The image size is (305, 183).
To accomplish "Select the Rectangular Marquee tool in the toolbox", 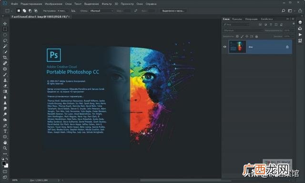I will pyautogui.click(x=5, y=29).
